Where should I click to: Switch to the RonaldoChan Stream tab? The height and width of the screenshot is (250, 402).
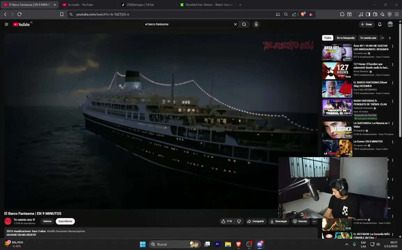206,5
